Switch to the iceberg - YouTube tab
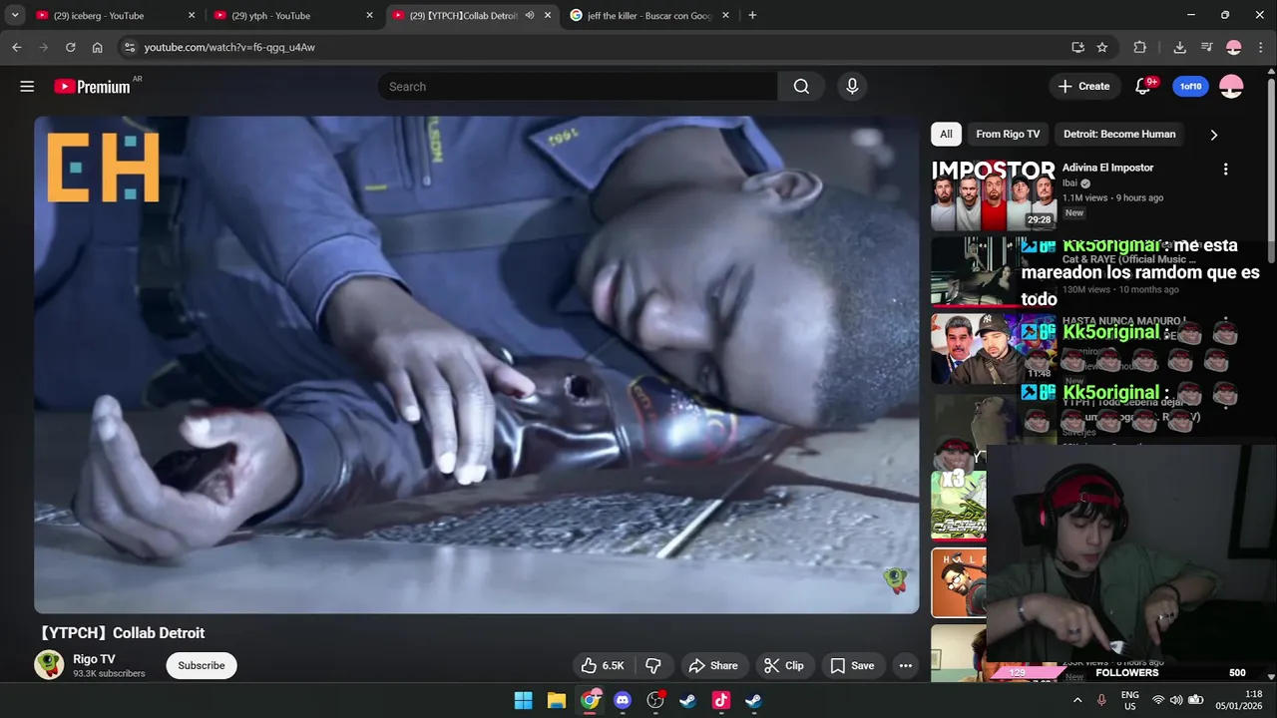The width and height of the screenshot is (1277, 718). 115,15
